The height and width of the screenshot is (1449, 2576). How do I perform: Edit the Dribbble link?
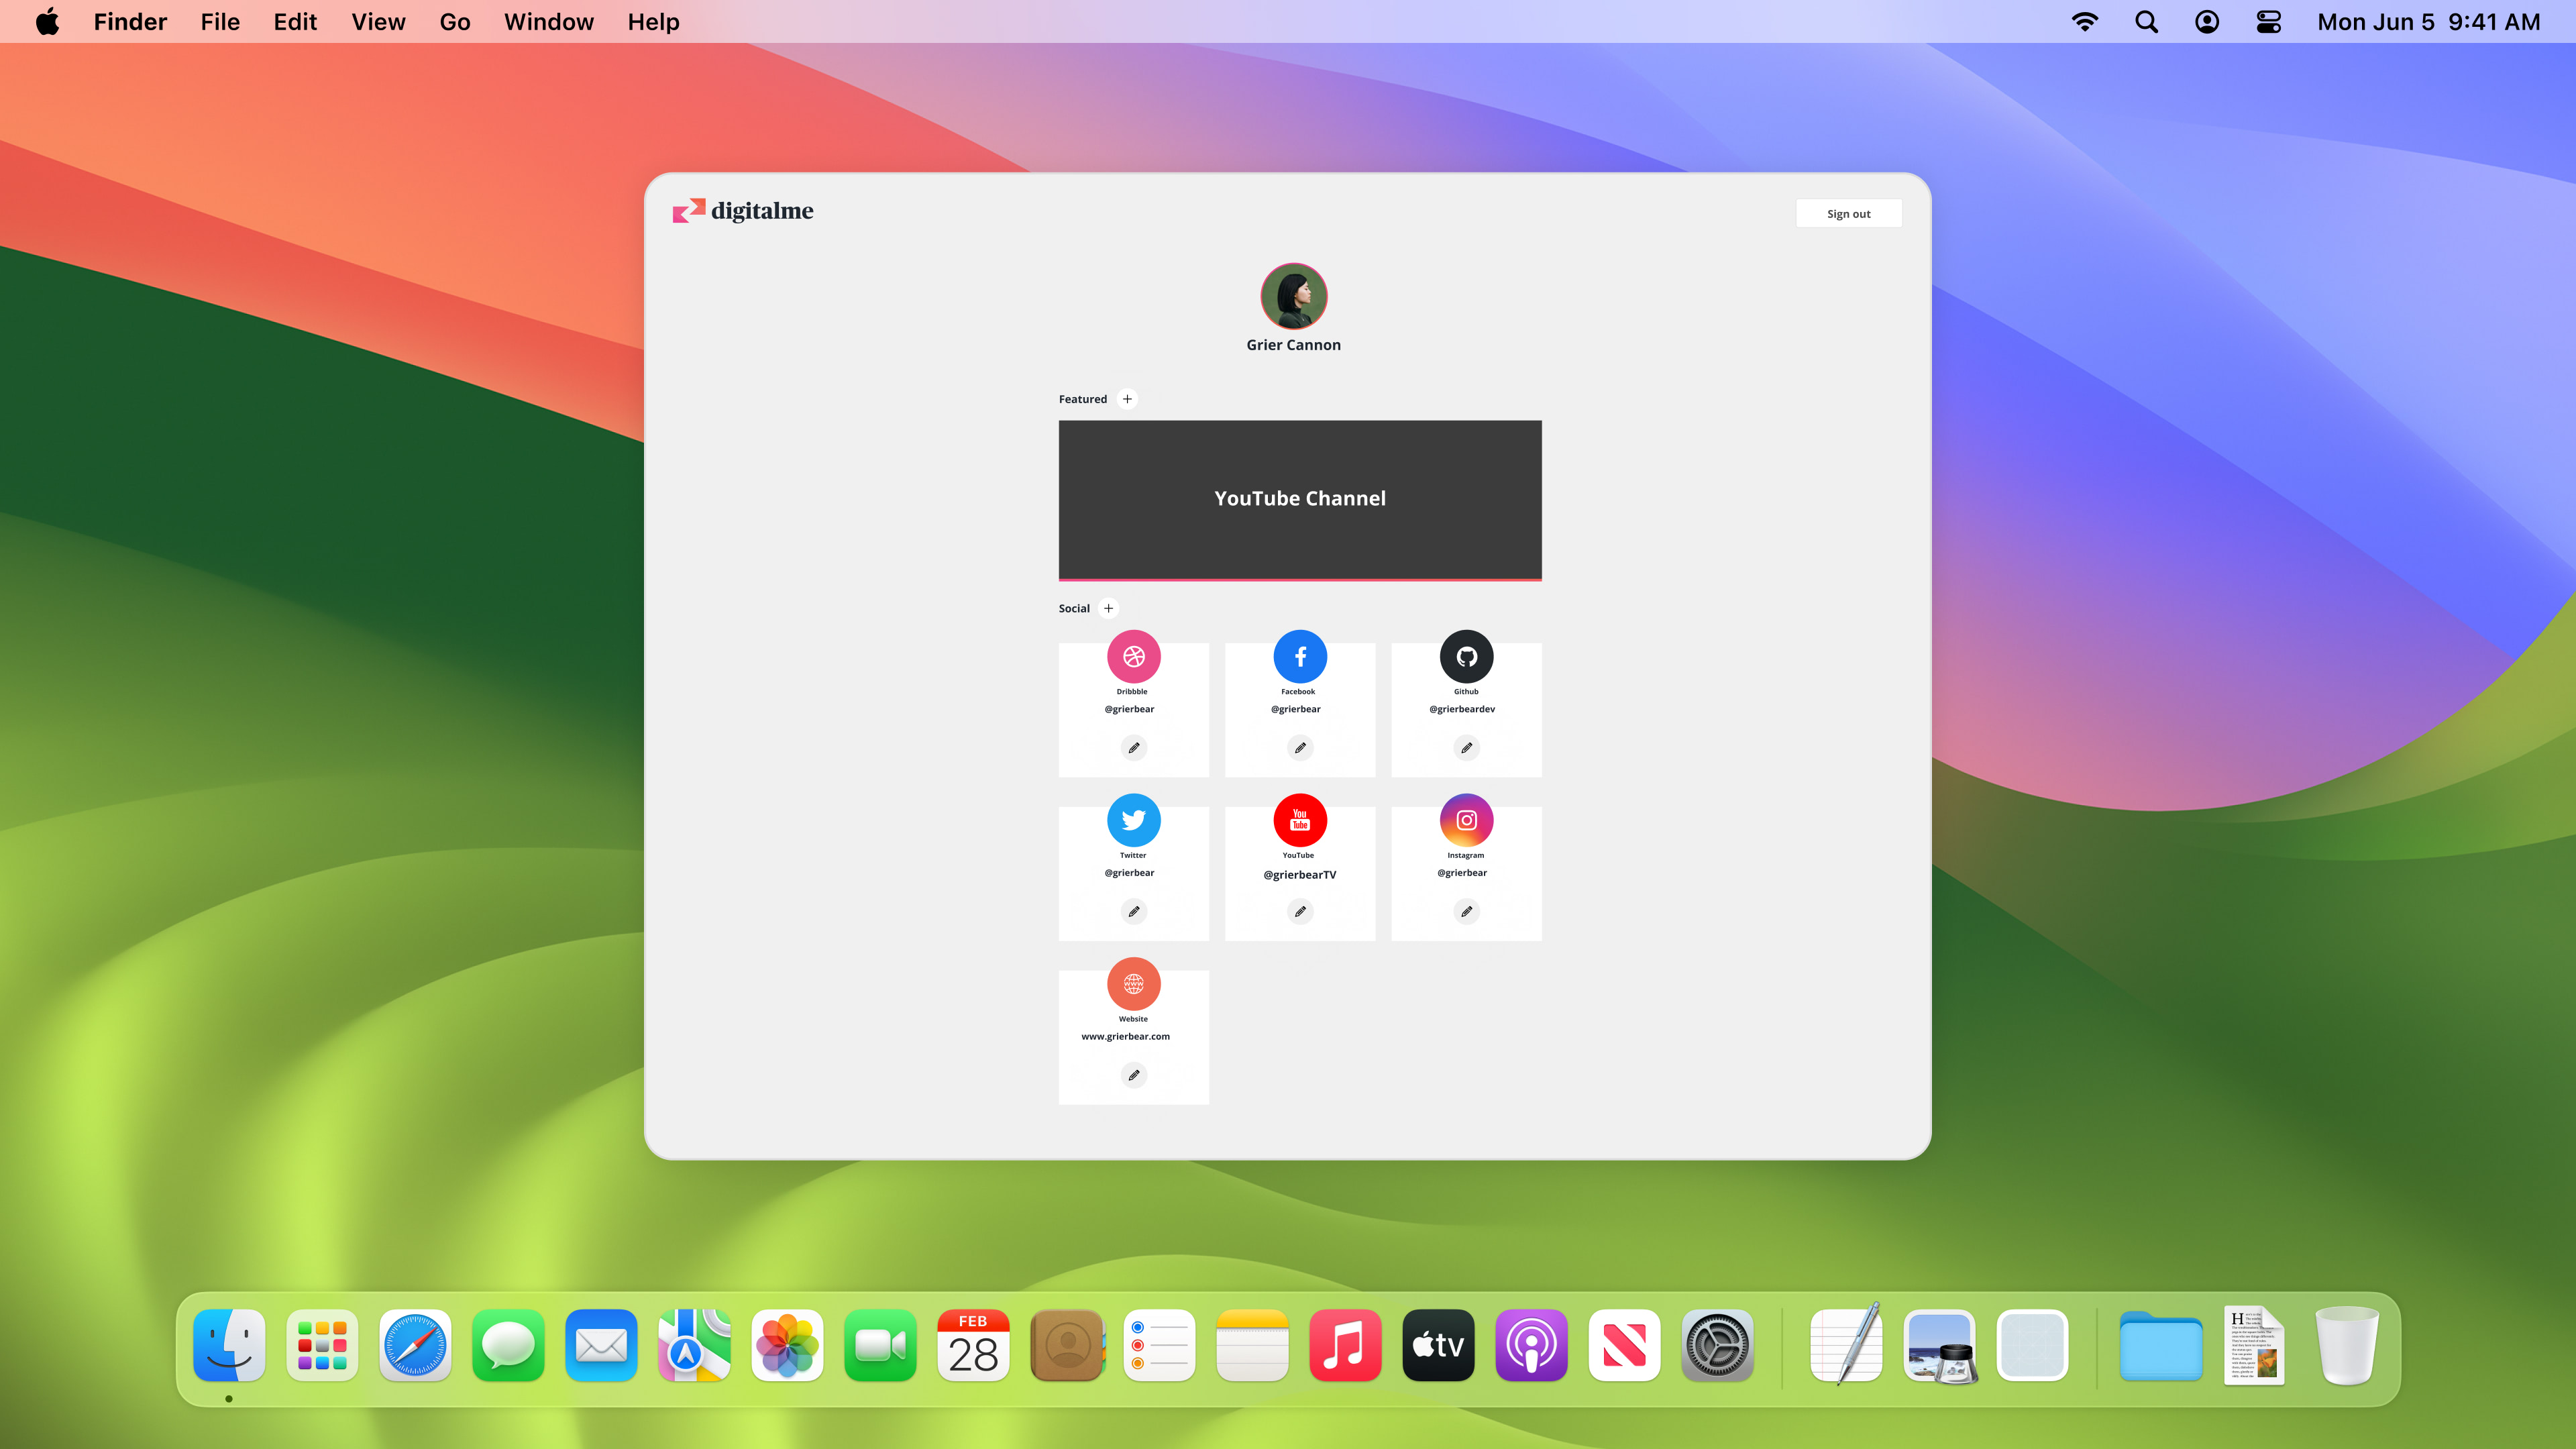pyautogui.click(x=1133, y=748)
